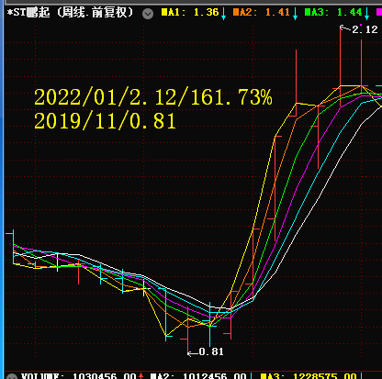Click the *ST鹏起 chart title text
The height and width of the screenshot is (379, 382).
[70, 13]
